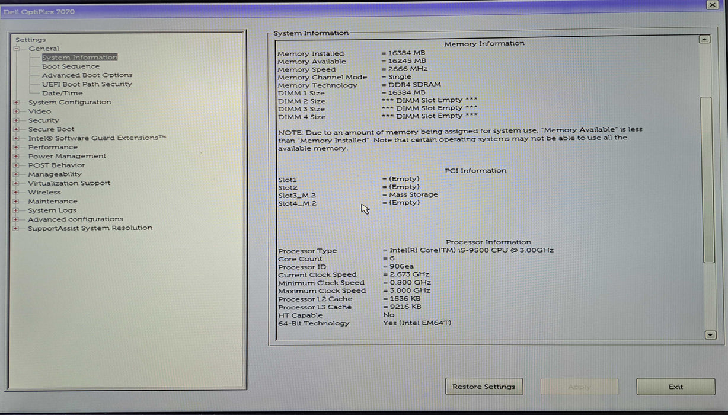Select the Maintenance label

(53, 202)
